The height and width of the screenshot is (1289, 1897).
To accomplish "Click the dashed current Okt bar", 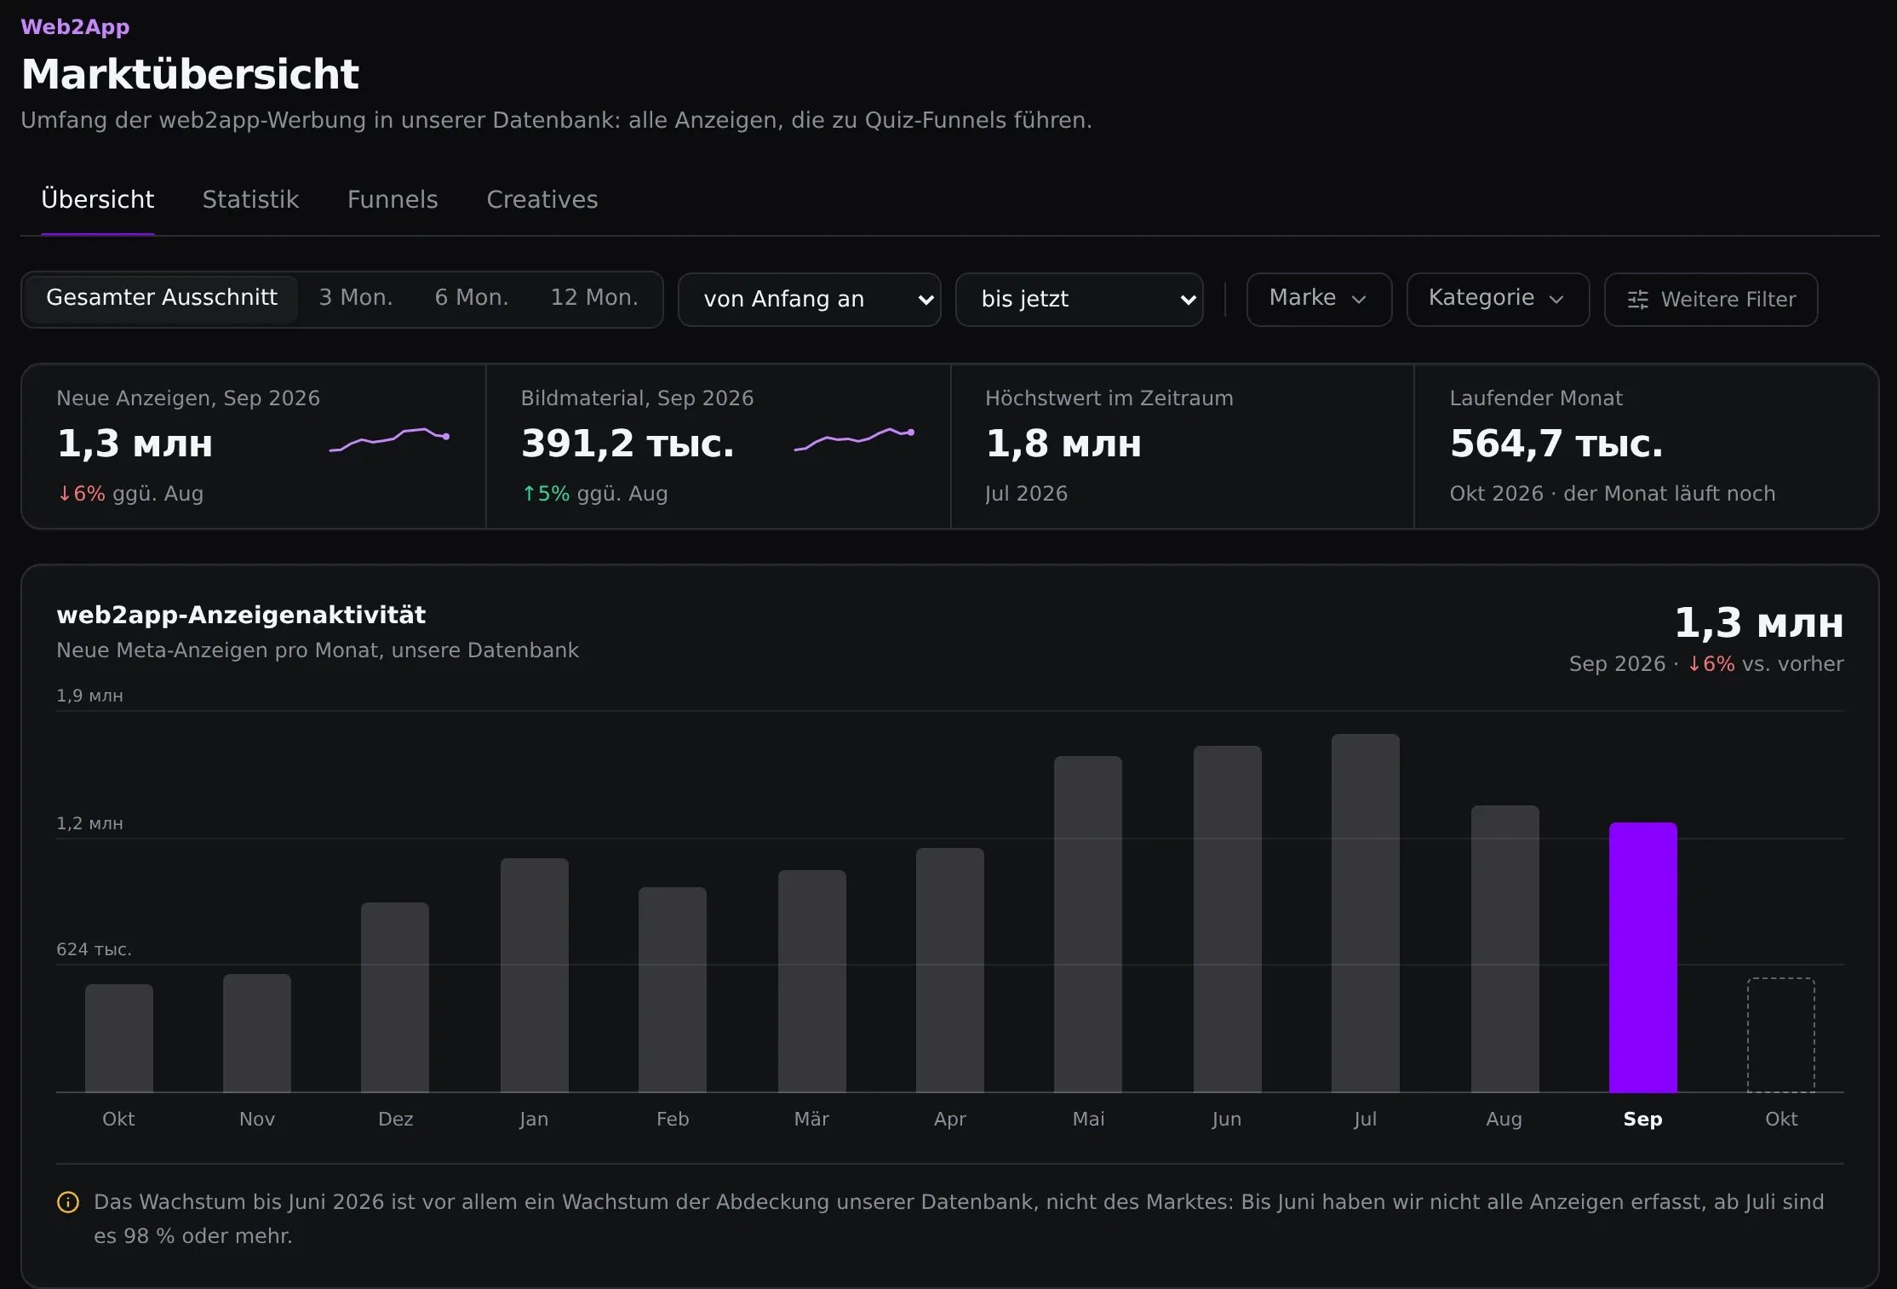I will (1781, 1035).
